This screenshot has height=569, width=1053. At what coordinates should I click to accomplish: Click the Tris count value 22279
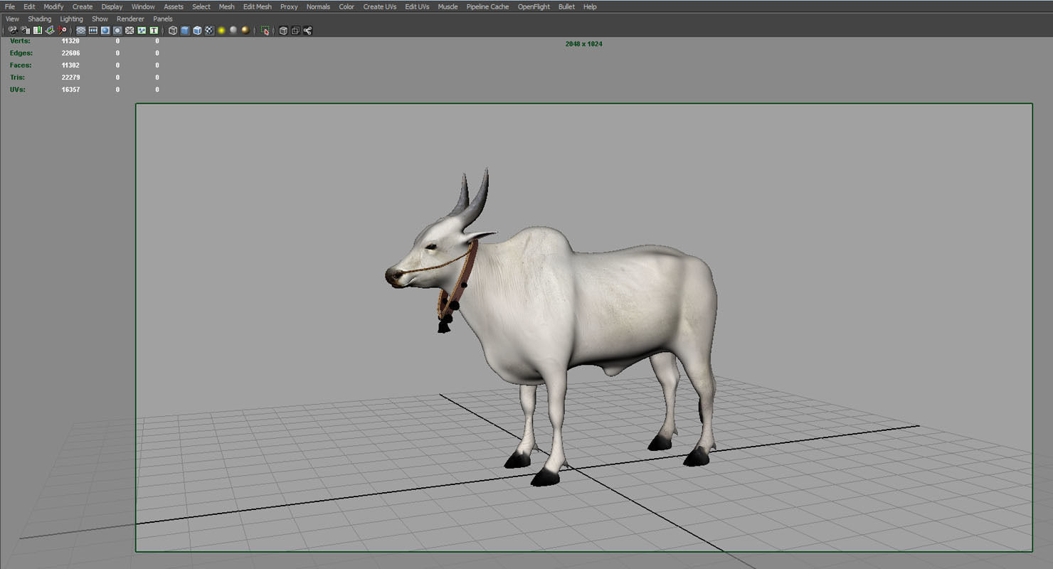pos(70,78)
